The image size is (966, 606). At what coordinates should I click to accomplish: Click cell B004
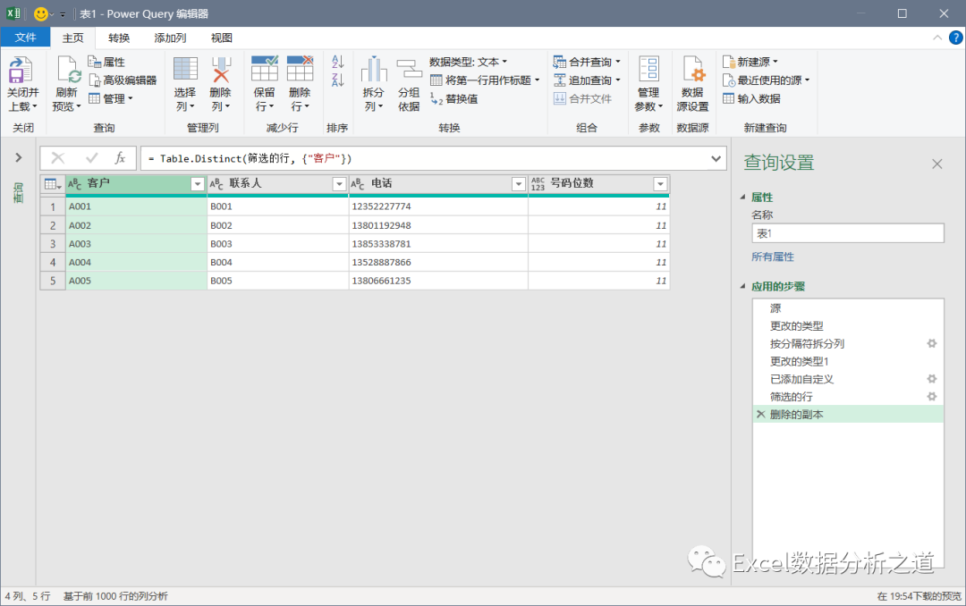click(x=278, y=263)
